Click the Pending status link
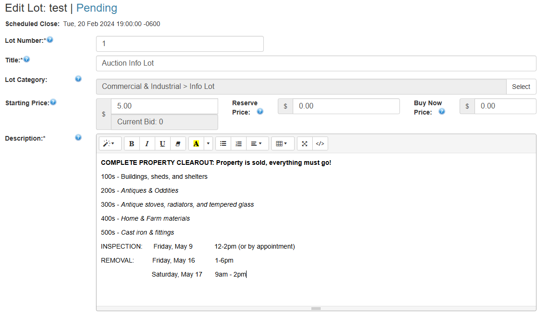 coord(96,8)
